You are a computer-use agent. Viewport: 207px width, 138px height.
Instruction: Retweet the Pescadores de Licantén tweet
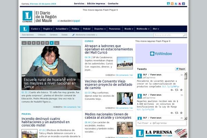[177, 90]
